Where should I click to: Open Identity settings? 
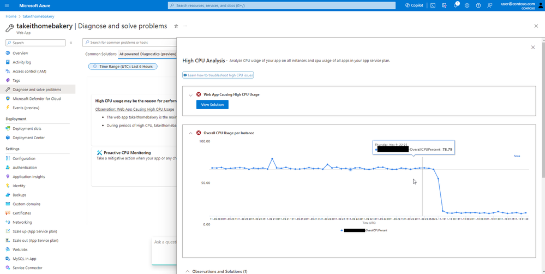pos(19,186)
